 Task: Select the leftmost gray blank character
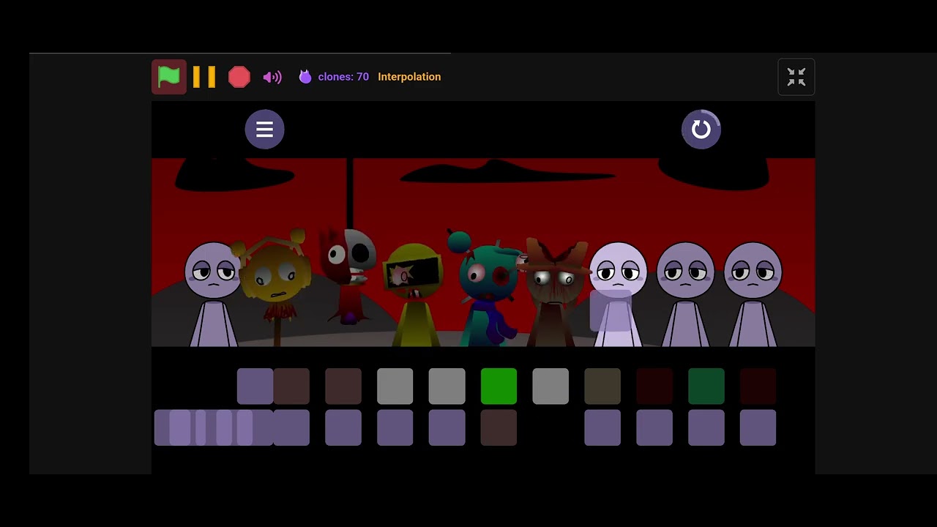click(x=212, y=294)
